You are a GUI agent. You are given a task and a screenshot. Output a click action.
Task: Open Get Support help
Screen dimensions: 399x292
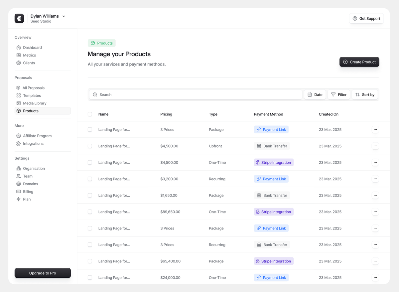coord(366,19)
